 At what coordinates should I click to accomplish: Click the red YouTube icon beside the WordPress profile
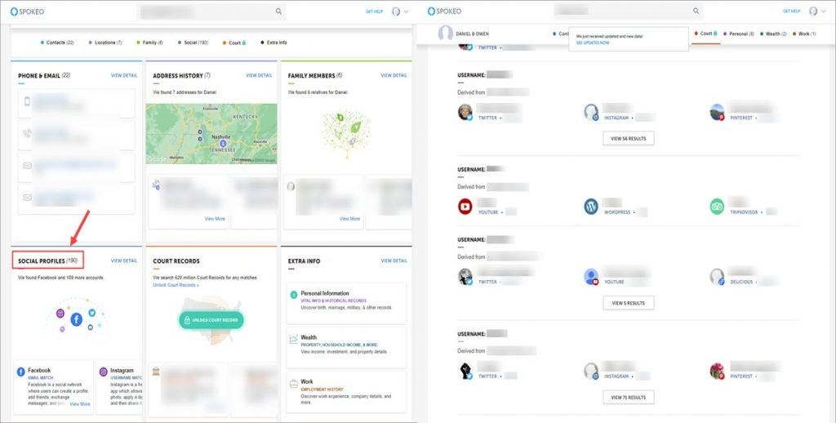465,207
